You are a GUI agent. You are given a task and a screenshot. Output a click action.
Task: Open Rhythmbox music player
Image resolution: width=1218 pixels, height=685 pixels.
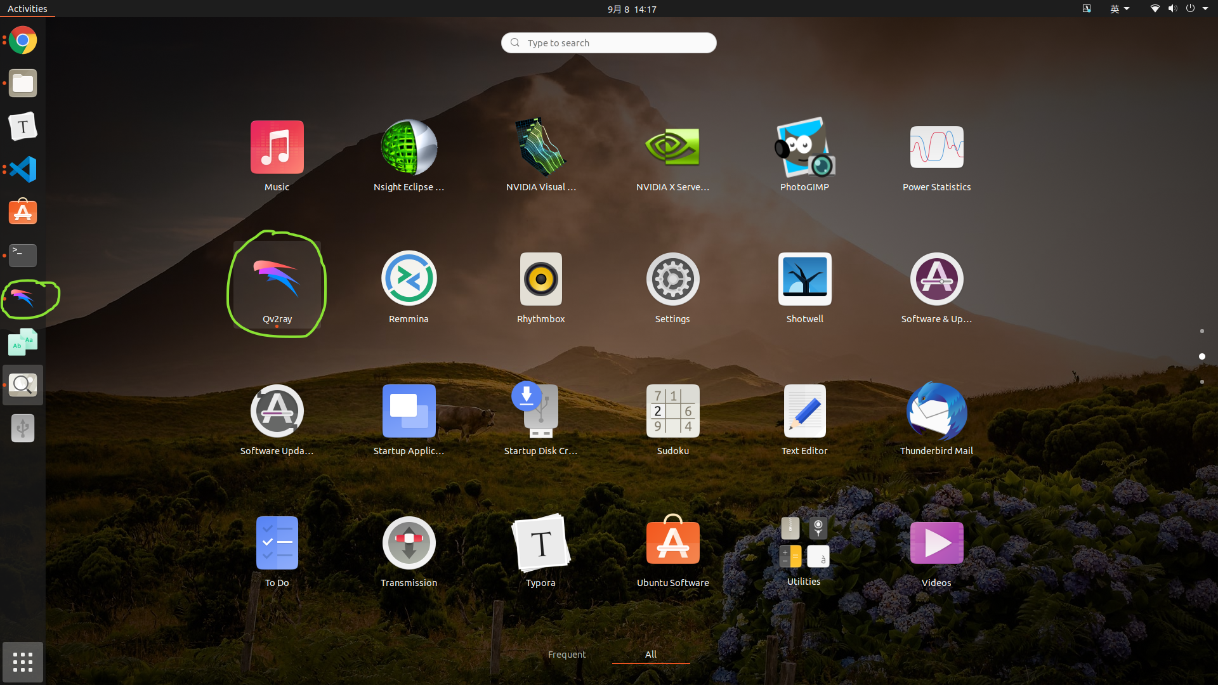click(540, 279)
